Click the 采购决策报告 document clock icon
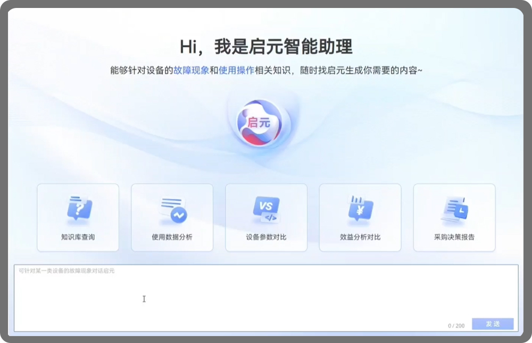The width and height of the screenshot is (532, 343). click(x=454, y=209)
